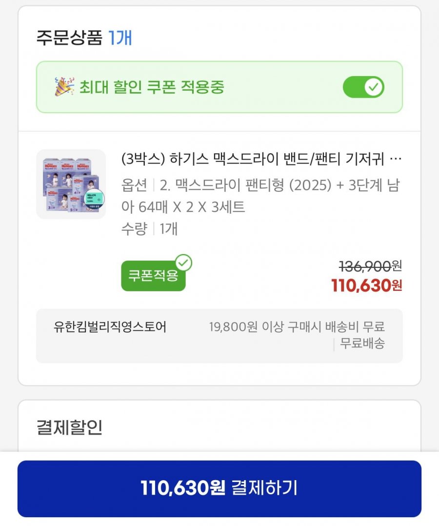Image resolution: width=439 pixels, height=526 pixels.
Task: Expand the truncated product title ellipsis
Action: pyautogui.click(x=397, y=159)
